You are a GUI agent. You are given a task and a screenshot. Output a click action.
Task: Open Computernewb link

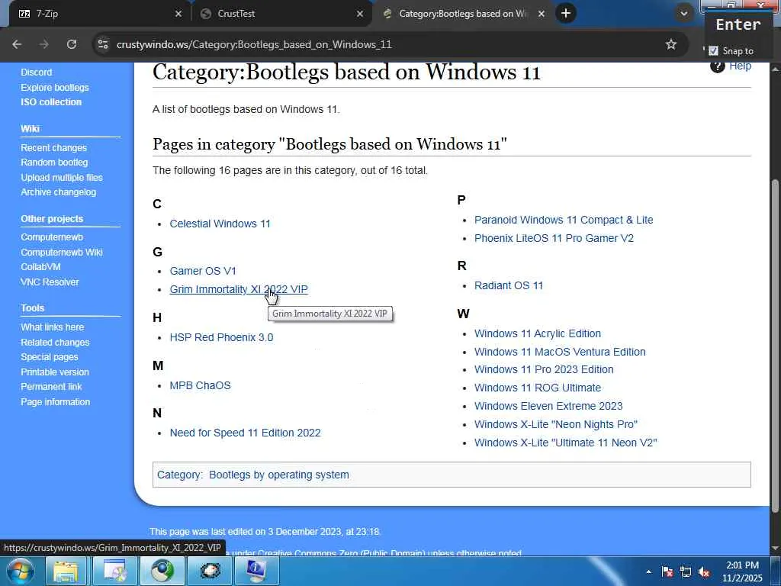[52, 237]
